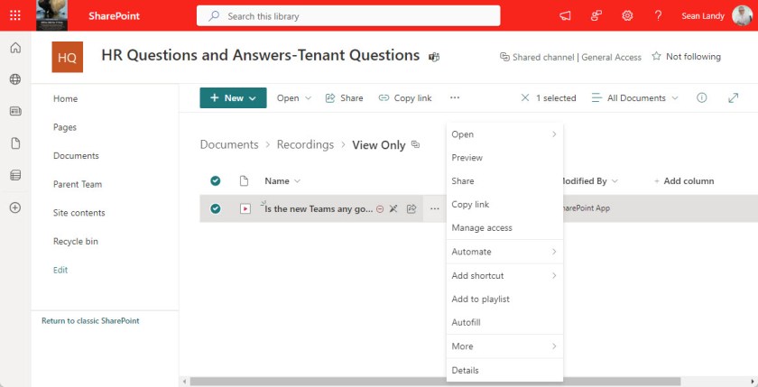Viewport: 758px width, 387px height.
Task: Expand Open submenu in context menu
Action: click(504, 134)
